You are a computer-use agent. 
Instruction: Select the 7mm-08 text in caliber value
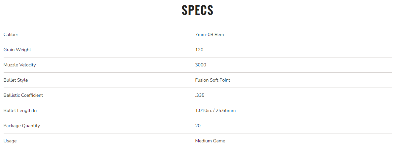pos(204,34)
